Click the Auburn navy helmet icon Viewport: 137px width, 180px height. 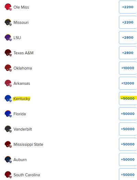(x=8, y=159)
